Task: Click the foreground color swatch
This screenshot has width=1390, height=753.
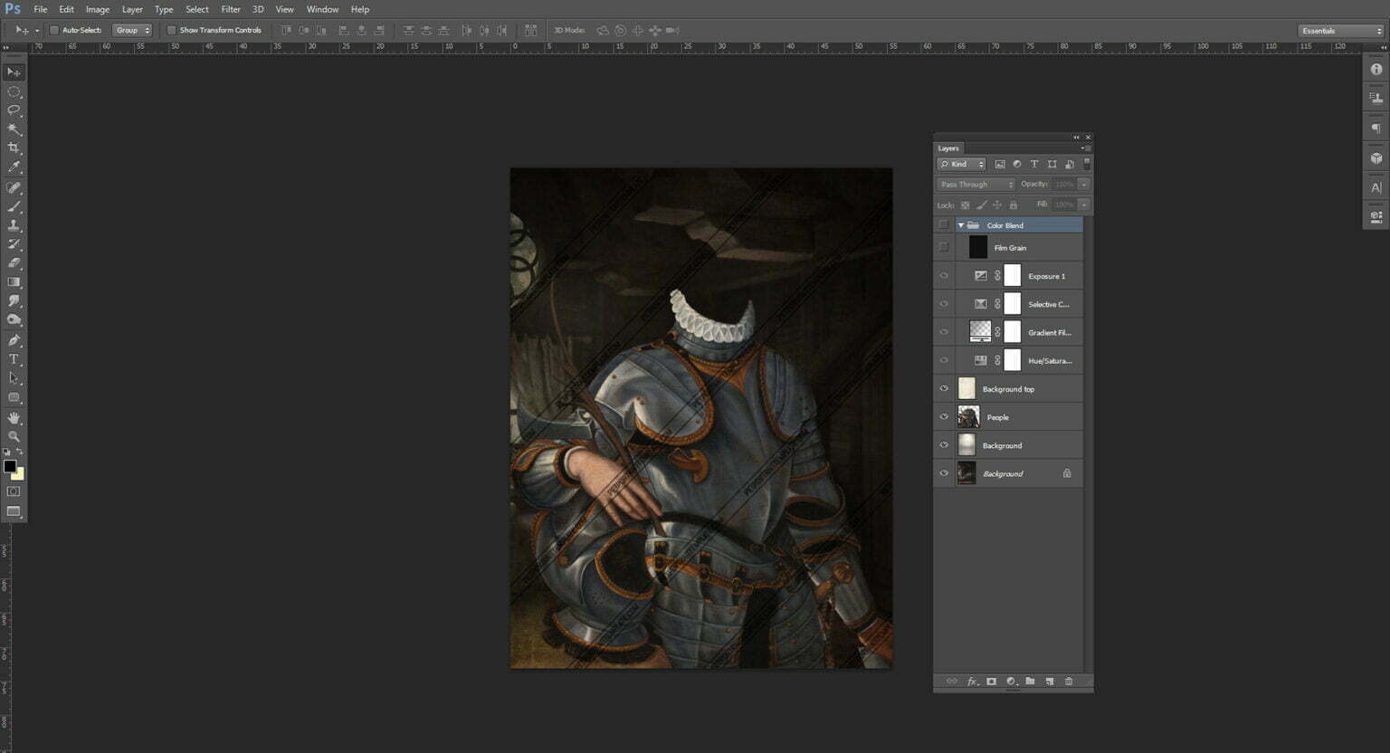Action: [11, 466]
